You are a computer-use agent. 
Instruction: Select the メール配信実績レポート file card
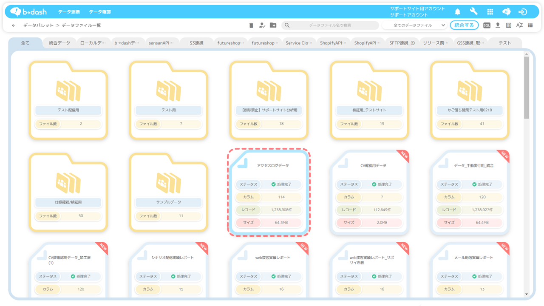(x=470, y=270)
